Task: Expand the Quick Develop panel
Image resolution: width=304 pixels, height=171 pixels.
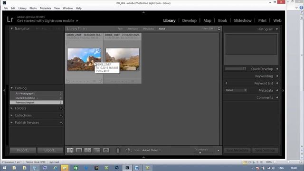Action: pyautogui.click(x=277, y=69)
